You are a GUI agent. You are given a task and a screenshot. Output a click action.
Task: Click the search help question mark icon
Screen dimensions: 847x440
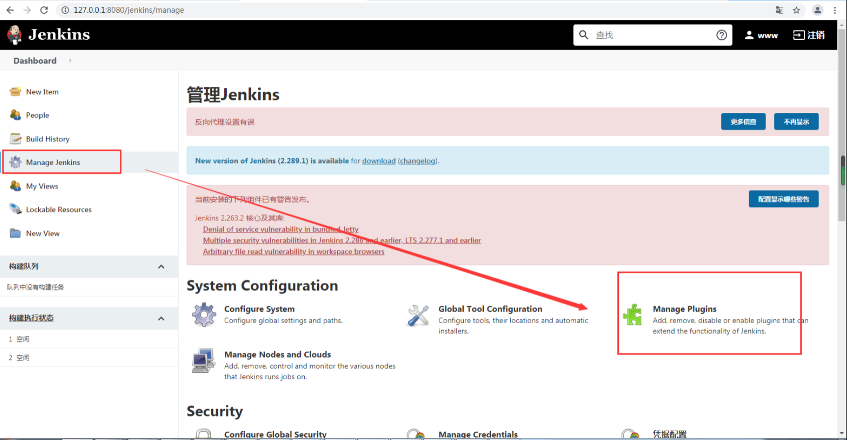[x=721, y=35]
